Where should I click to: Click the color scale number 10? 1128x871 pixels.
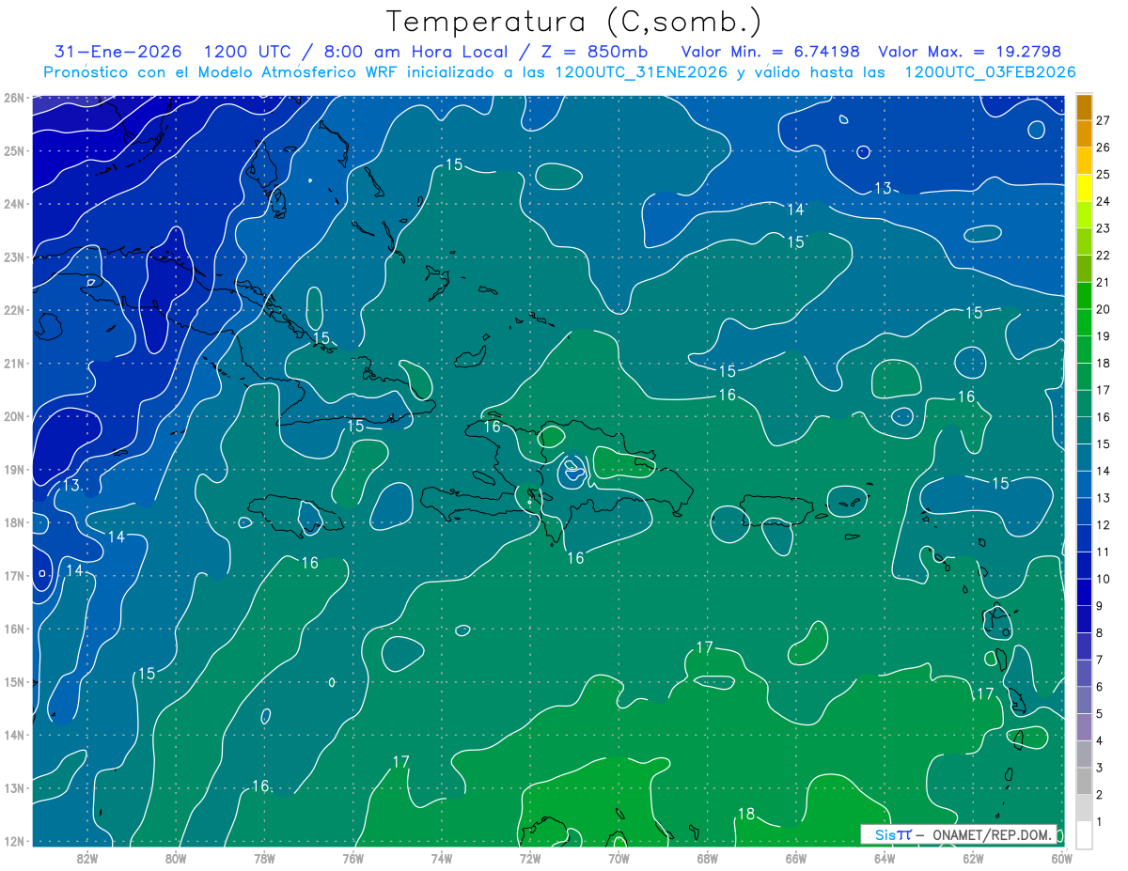1104,579
